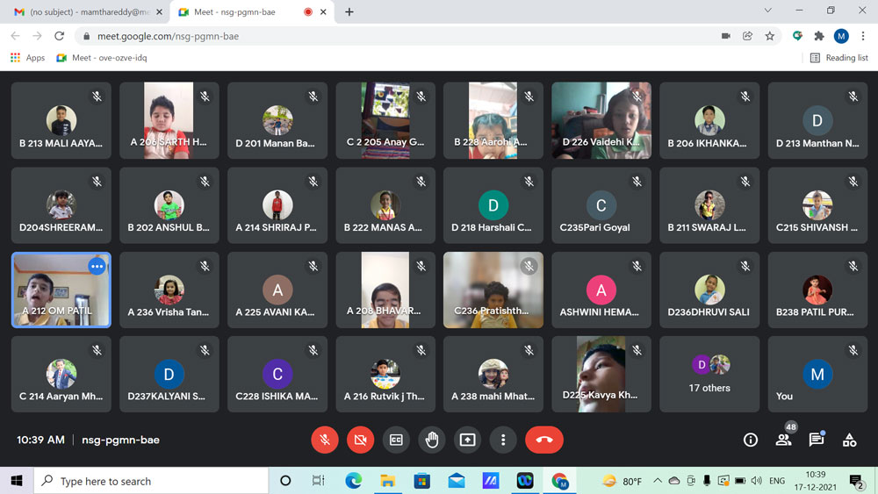
Task: Raise hand in the meeting
Action: 432,440
